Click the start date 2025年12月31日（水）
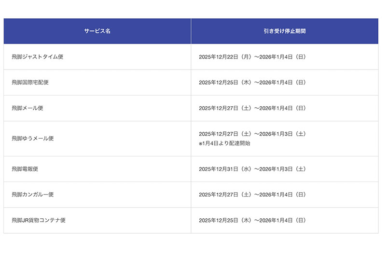 pyautogui.click(x=225, y=169)
